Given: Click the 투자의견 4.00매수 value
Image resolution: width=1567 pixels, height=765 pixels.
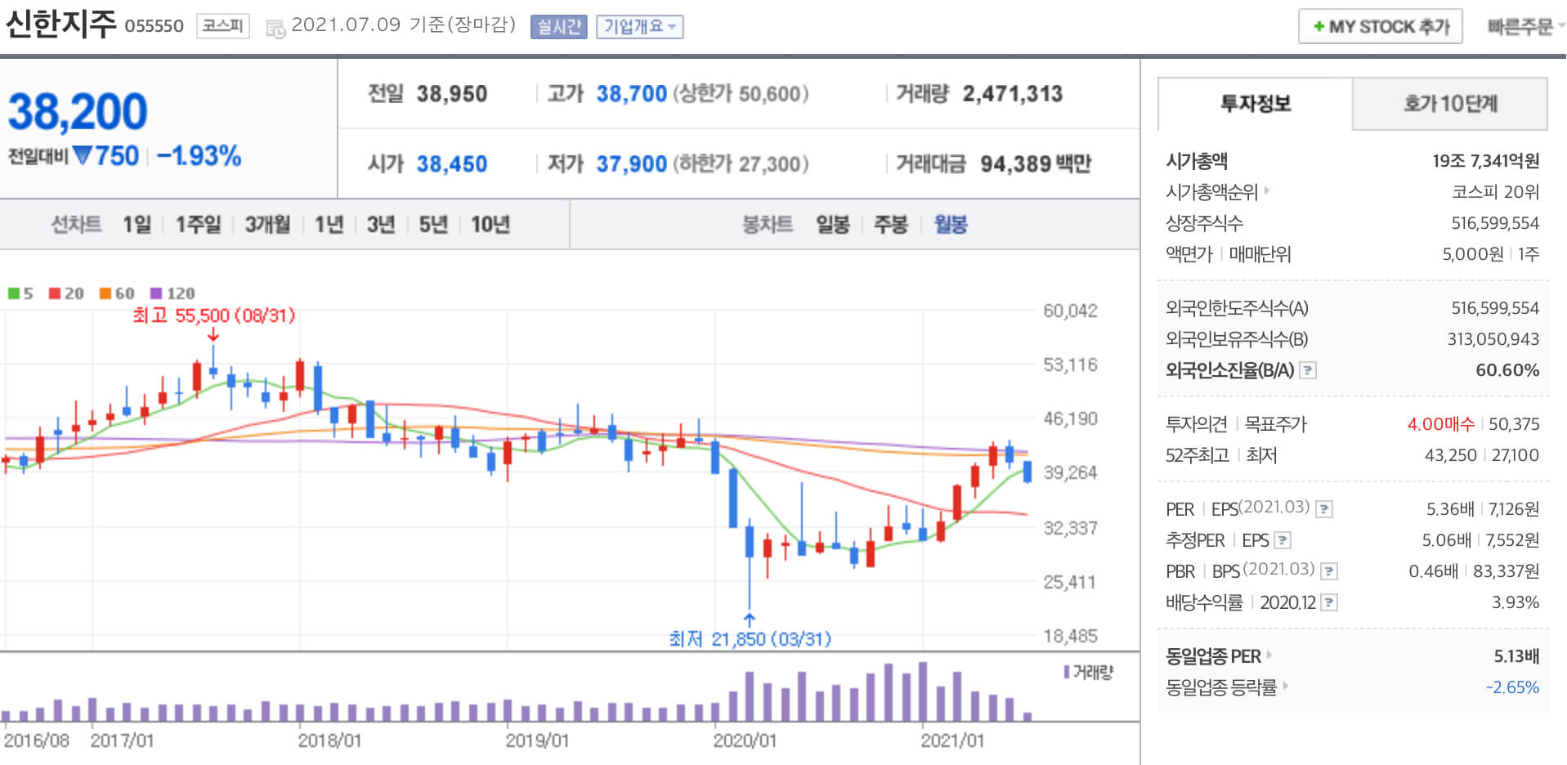Looking at the screenshot, I should click(1440, 424).
